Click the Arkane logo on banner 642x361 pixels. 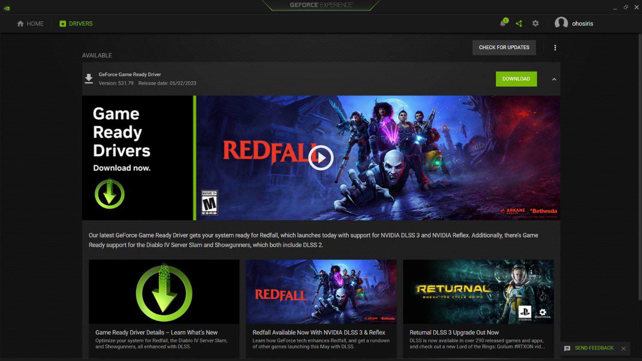[513, 211]
